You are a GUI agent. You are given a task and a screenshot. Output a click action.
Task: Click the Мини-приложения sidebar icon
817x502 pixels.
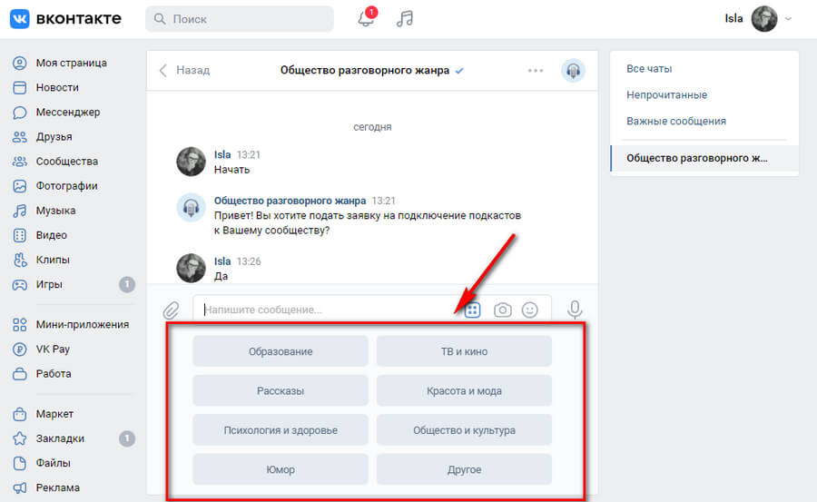pyautogui.click(x=19, y=325)
